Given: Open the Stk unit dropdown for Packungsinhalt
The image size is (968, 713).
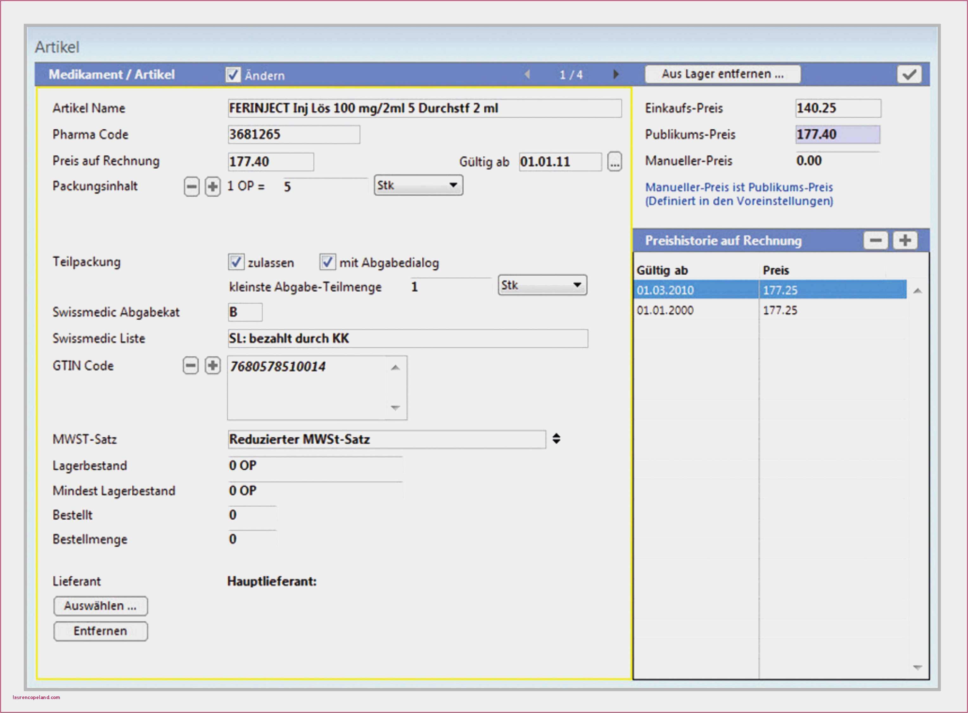Looking at the screenshot, I should (453, 185).
